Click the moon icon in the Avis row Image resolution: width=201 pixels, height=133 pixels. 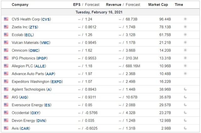[x=185, y=128]
